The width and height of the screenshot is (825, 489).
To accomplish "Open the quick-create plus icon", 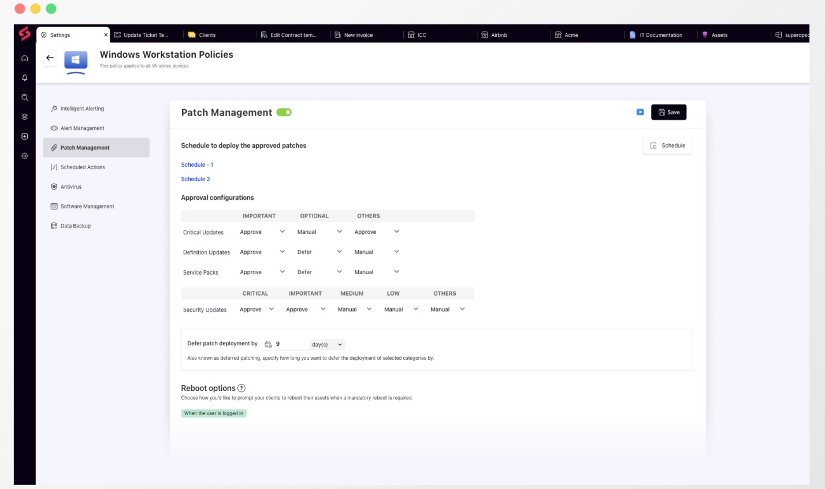I will click(x=24, y=136).
